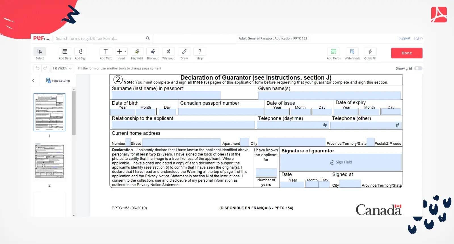Select the Select tool icon
Image resolution: width=454 pixels, height=244 pixels.
pyautogui.click(x=40, y=51)
